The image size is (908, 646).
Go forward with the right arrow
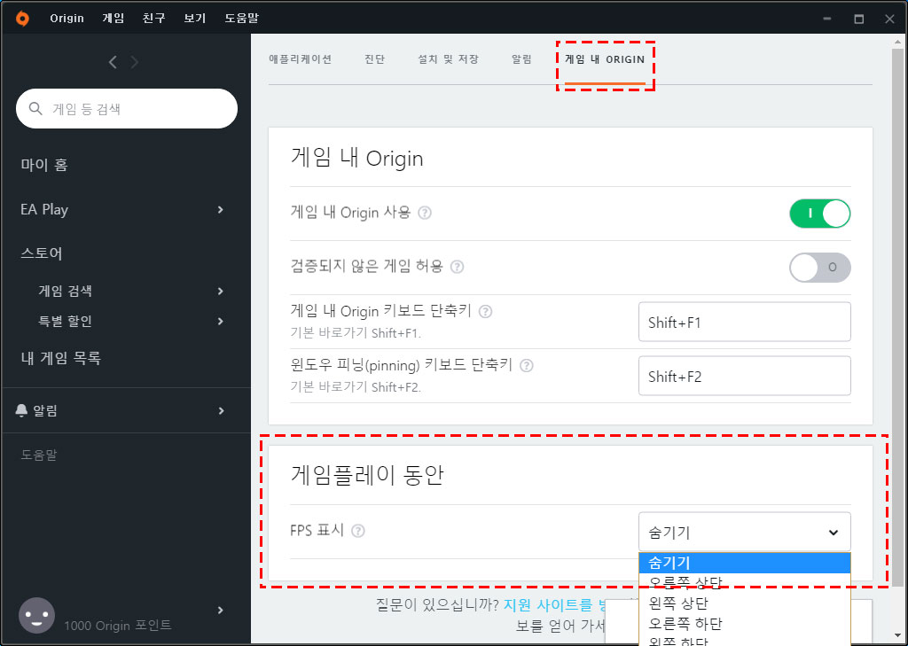tap(135, 62)
